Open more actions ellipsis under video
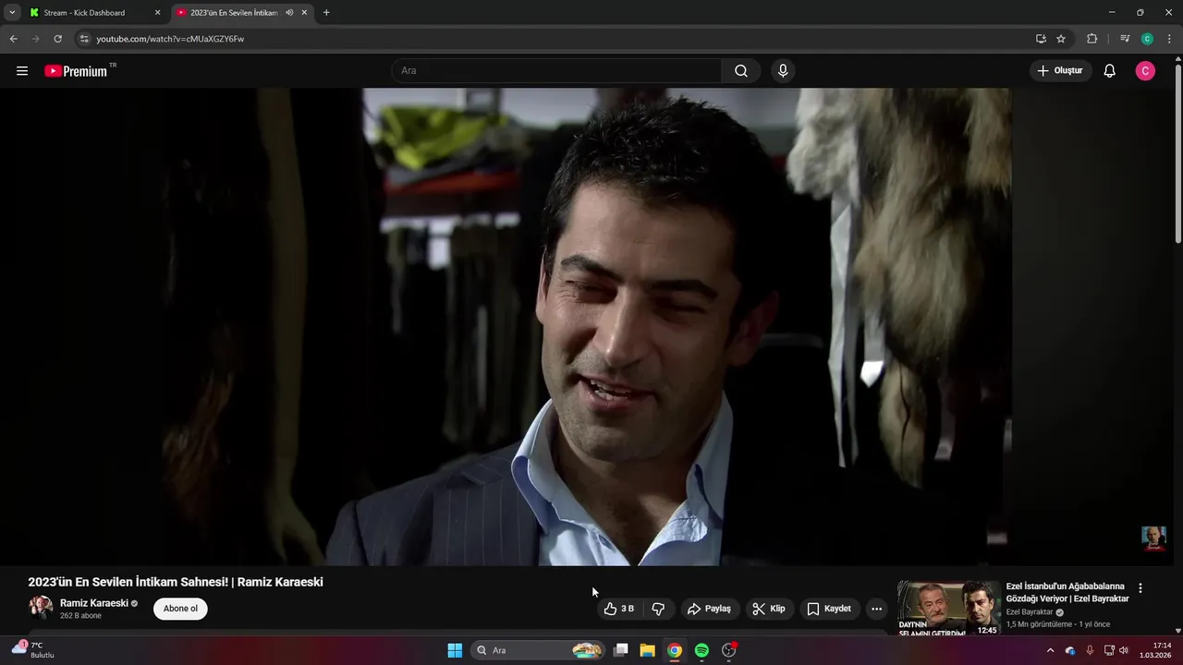This screenshot has height=665, width=1183. click(x=876, y=609)
